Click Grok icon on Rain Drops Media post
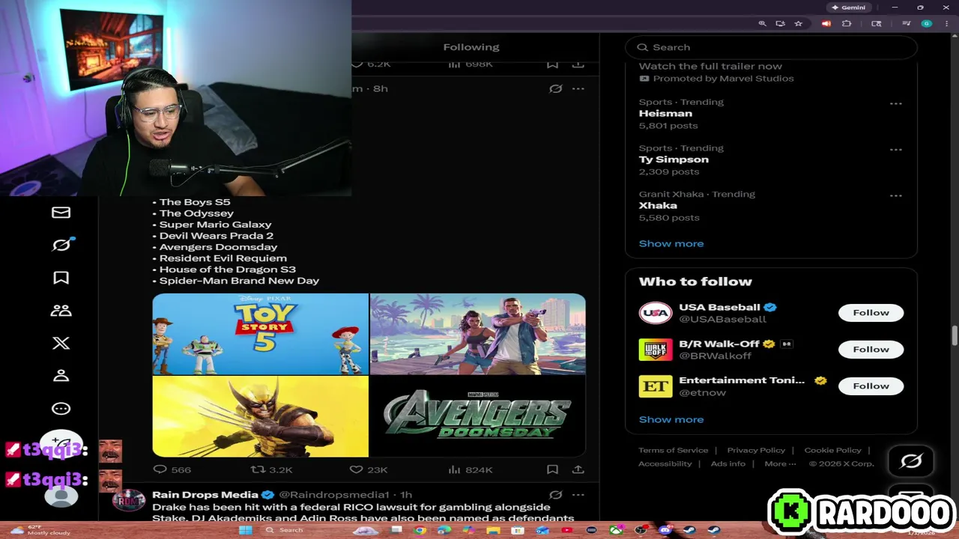 [555, 495]
